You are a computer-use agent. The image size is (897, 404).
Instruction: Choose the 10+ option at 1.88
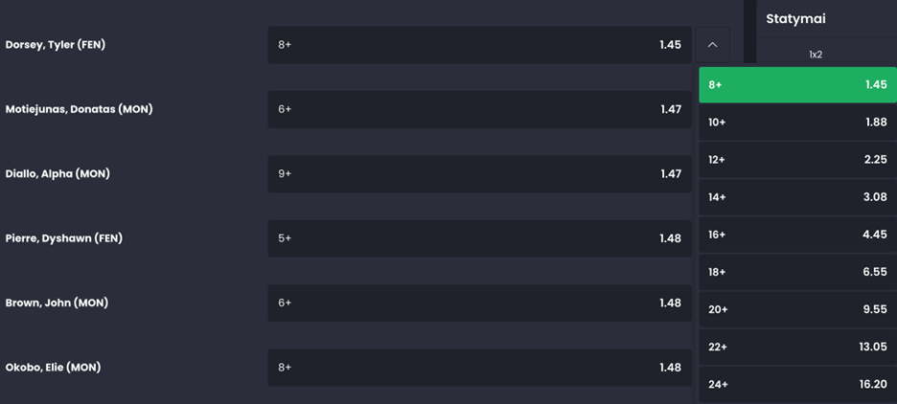pyautogui.click(x=797, y=123)
